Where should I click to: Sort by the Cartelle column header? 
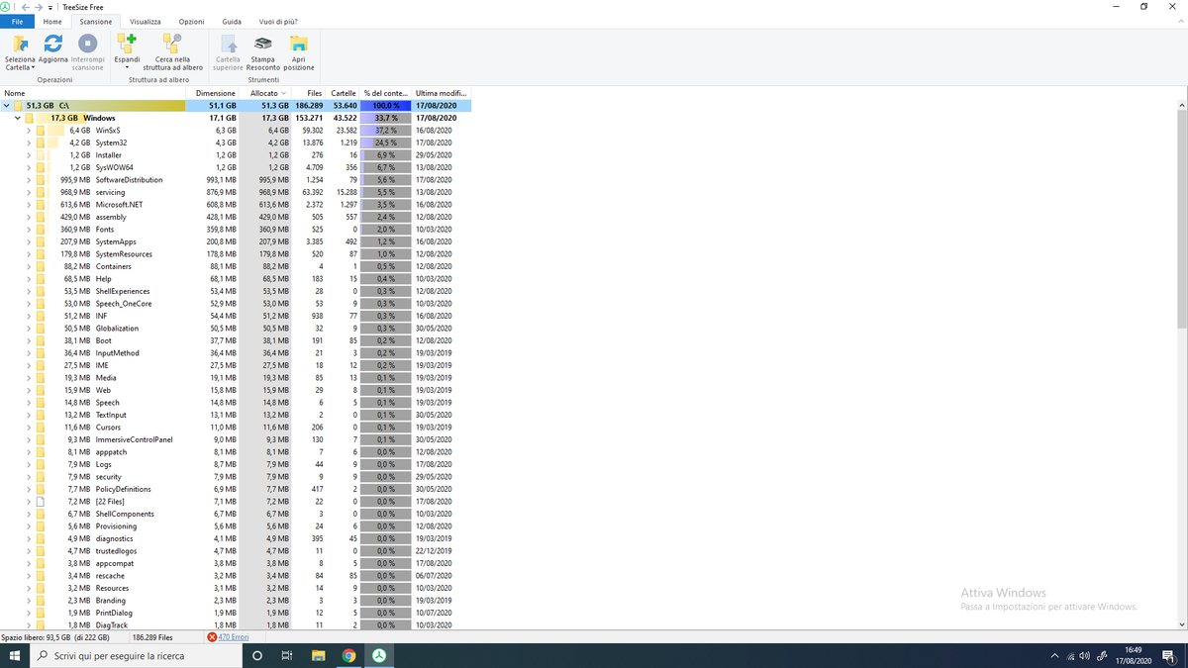pos(343,93)
